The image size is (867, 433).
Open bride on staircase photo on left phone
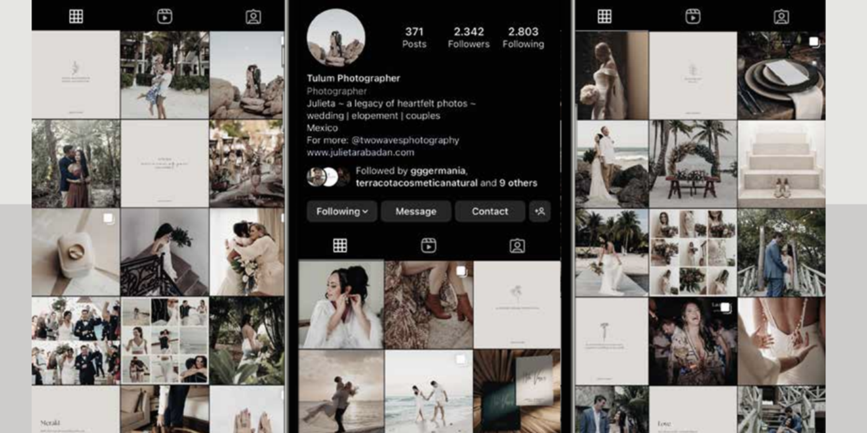pos(165,252)
